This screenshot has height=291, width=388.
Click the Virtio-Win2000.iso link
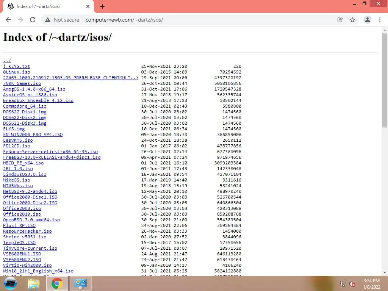click(x=27, y=266)
